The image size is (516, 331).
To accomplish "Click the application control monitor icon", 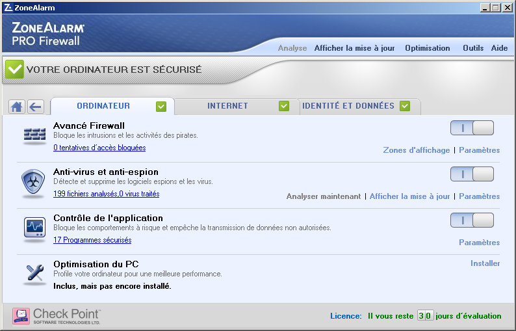I will [x=34, y=227].
